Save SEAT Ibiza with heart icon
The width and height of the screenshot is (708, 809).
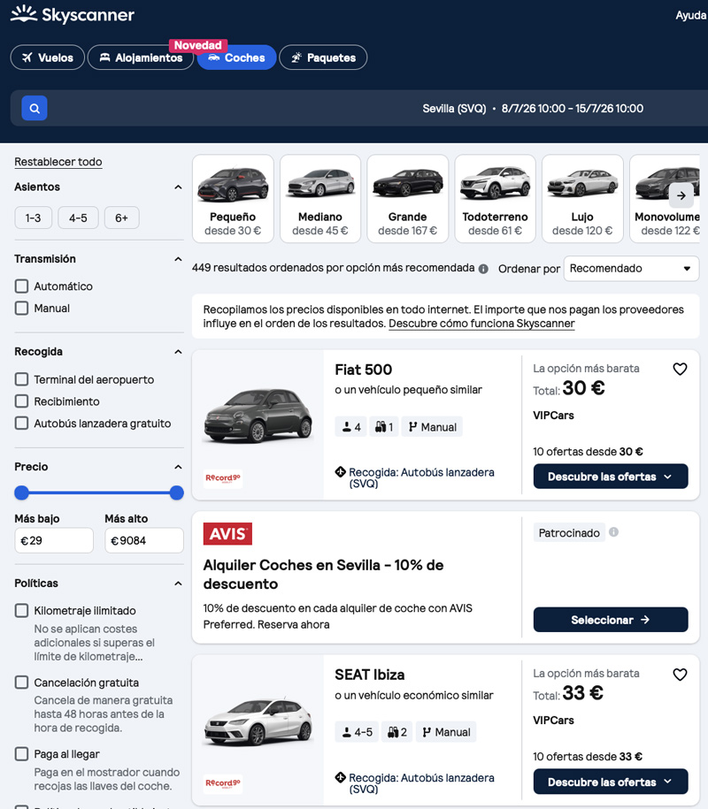(x=680, y=675)
